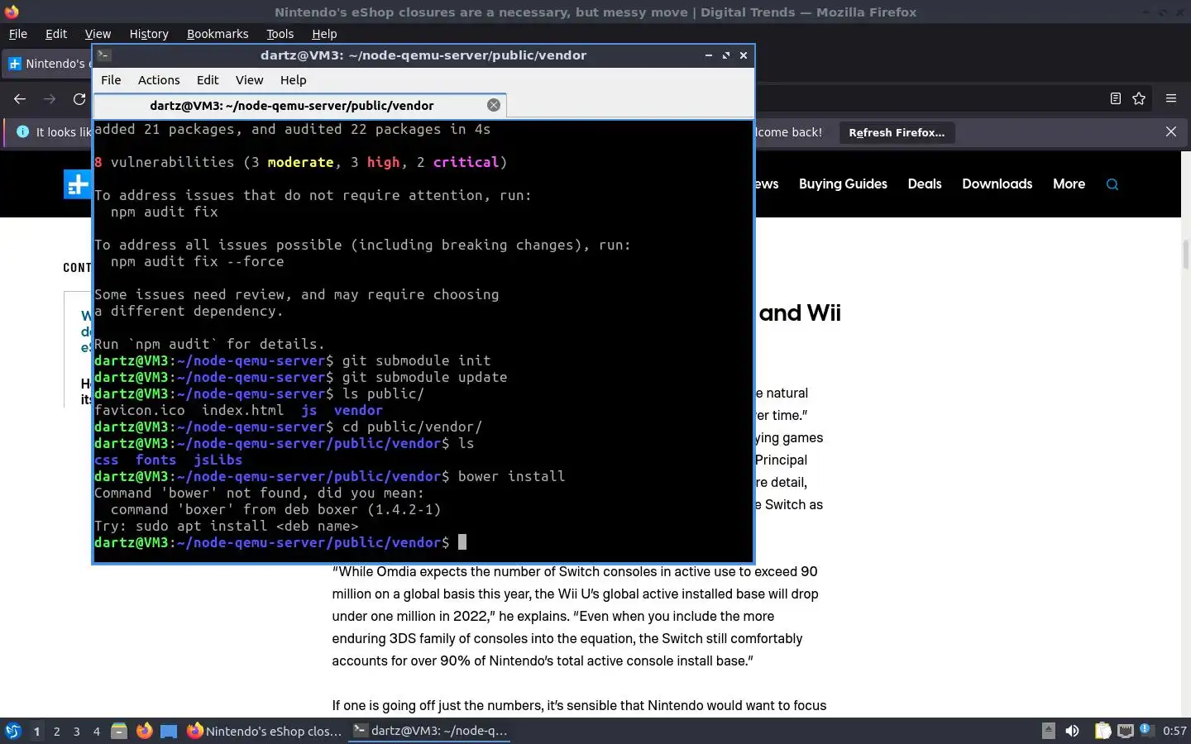Open the Digital Trends logo link
The width and height of the screenshot is (1191, 744).
tap(78, 184)
